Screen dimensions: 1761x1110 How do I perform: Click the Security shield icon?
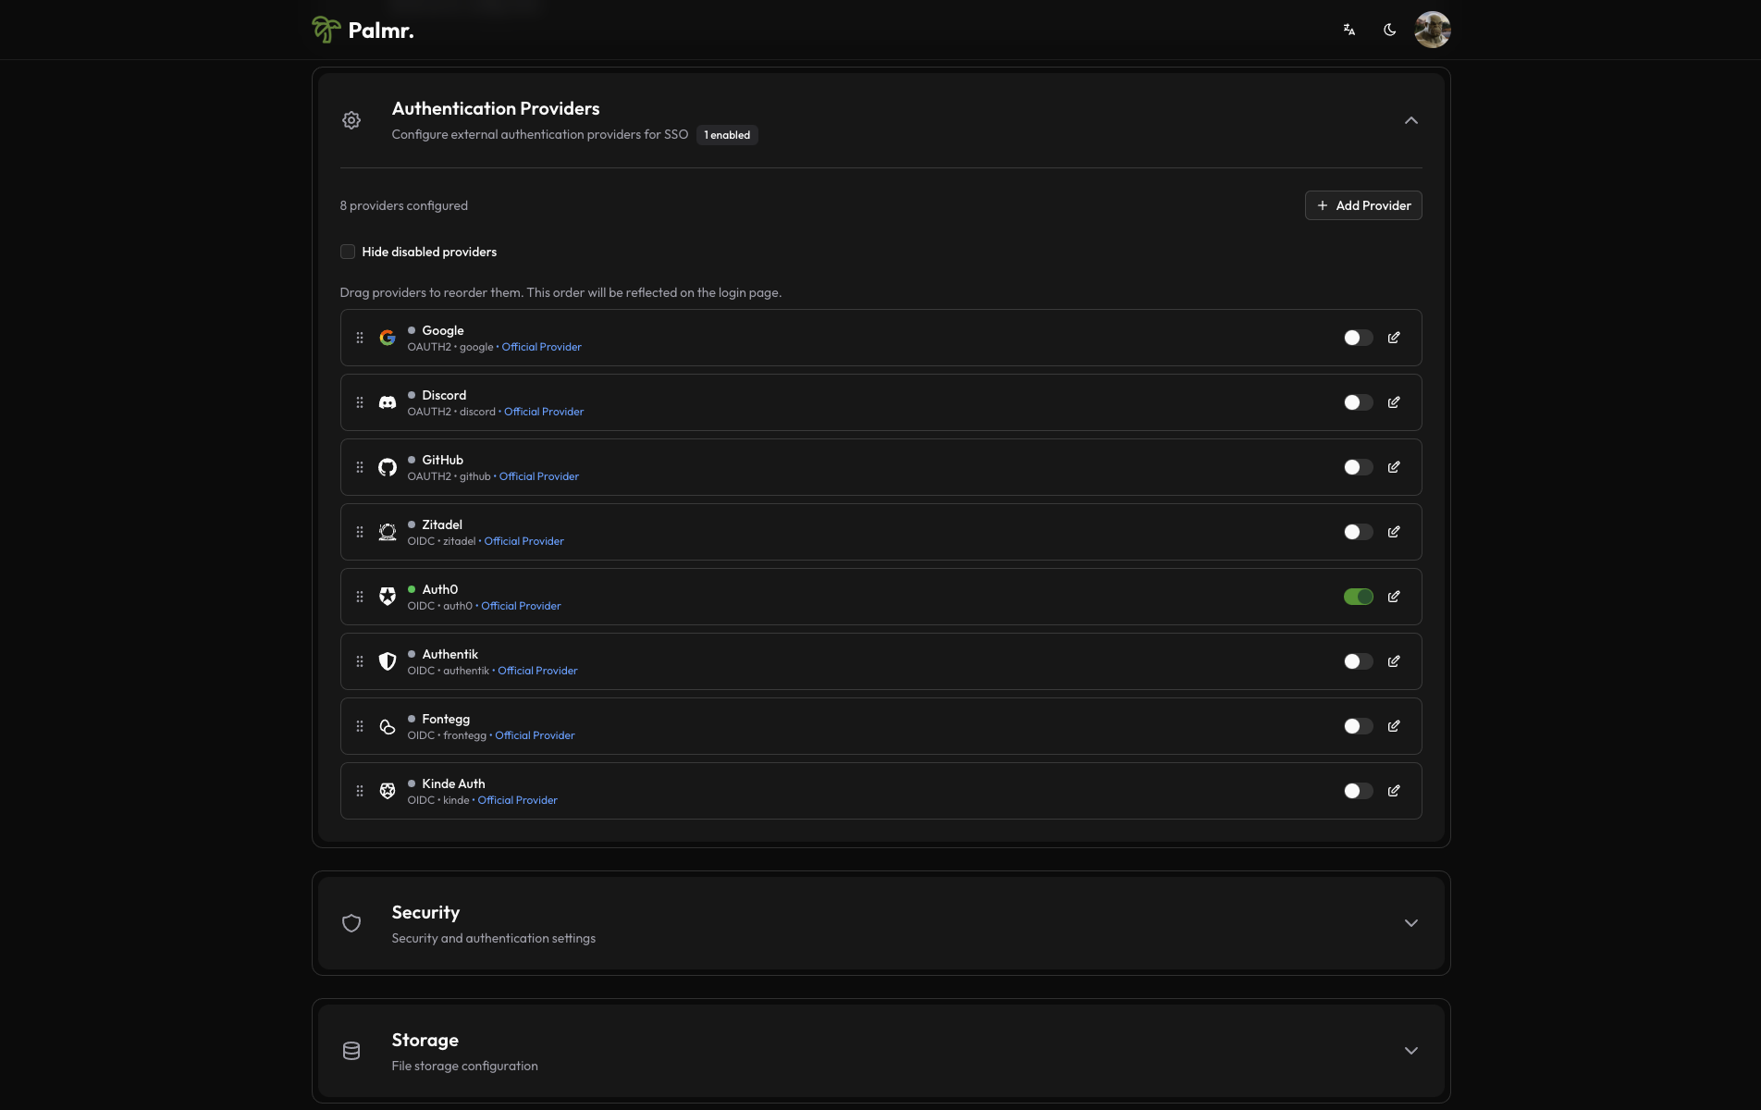coord(351,923)
